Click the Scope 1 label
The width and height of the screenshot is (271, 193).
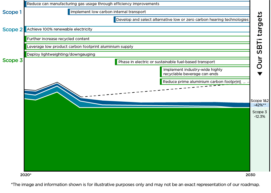click(12, 12)
